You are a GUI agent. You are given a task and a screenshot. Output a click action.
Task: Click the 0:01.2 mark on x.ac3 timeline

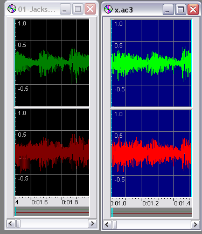click(150, 203)
